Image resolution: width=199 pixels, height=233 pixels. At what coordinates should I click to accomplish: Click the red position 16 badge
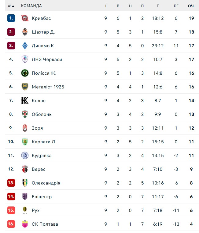point(11,224)
